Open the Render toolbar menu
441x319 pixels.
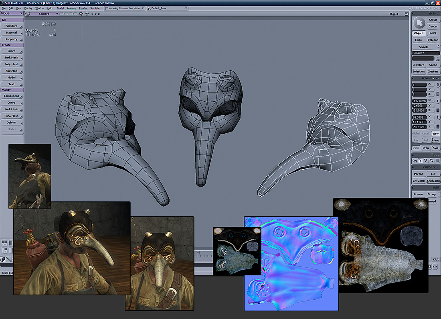[x=83, y=8]
